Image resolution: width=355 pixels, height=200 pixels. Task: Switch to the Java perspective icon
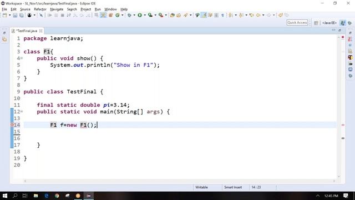click(x=343, y=23)
